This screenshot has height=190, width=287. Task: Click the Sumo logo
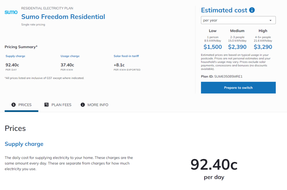pyautogui.click(x=11, y=12)
